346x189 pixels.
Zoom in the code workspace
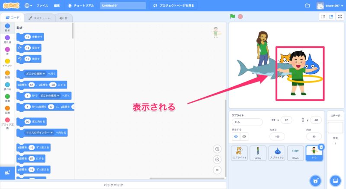click(217, 149)
